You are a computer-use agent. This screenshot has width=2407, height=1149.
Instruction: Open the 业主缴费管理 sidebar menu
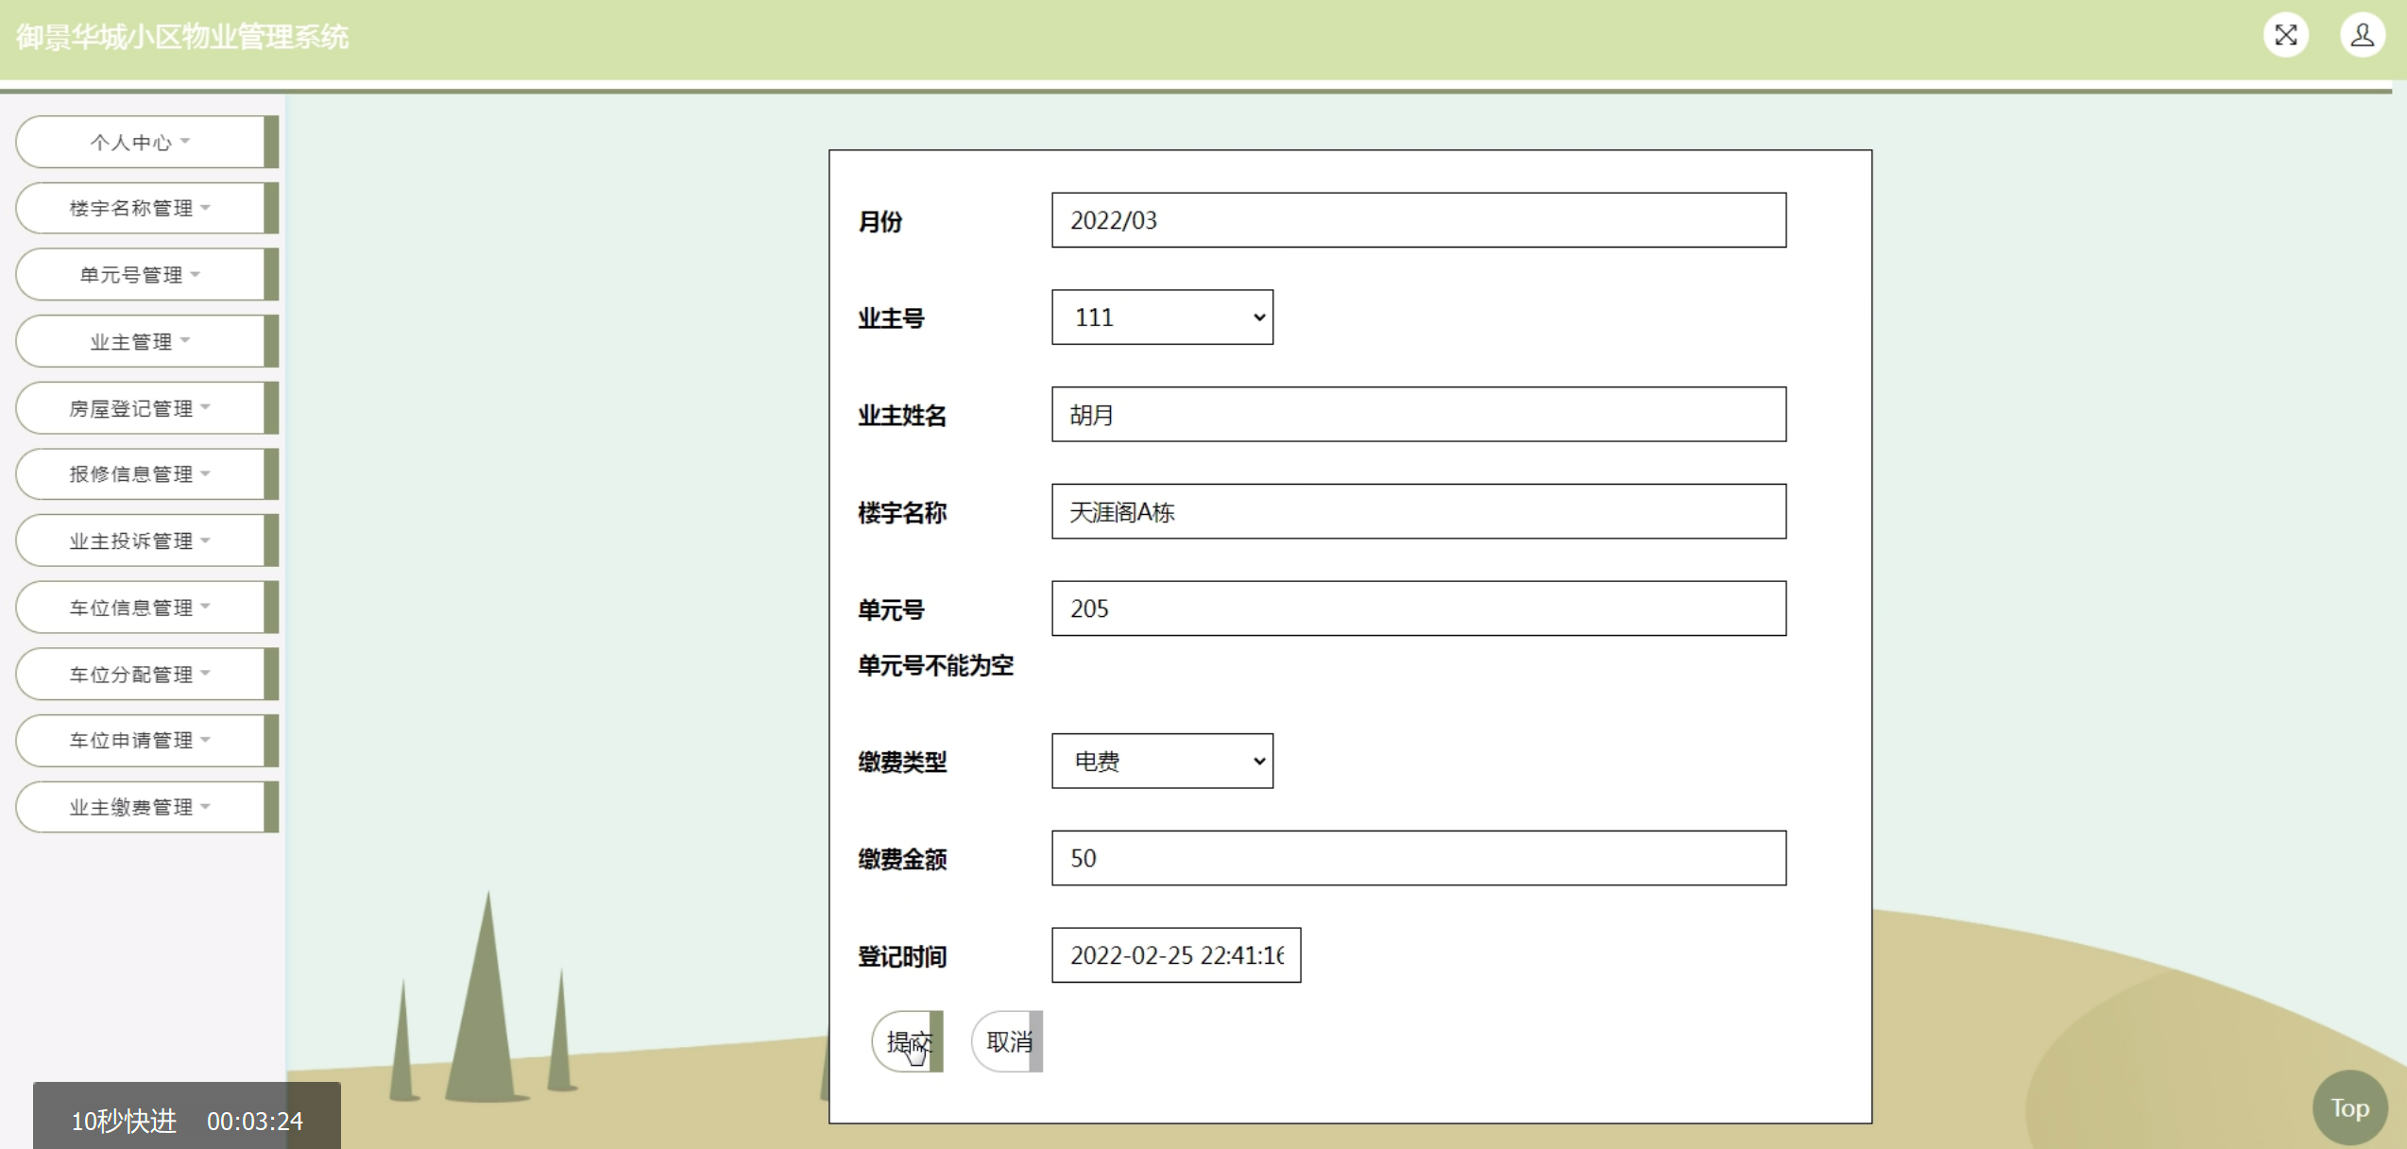tap(140, 807)
